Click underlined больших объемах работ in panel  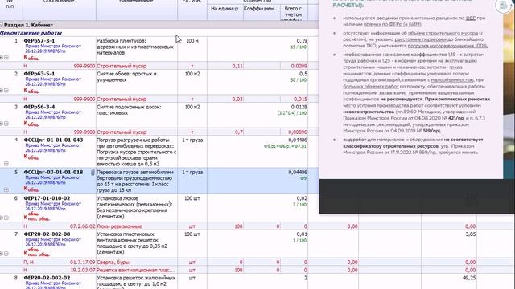(x=371, y=87)
